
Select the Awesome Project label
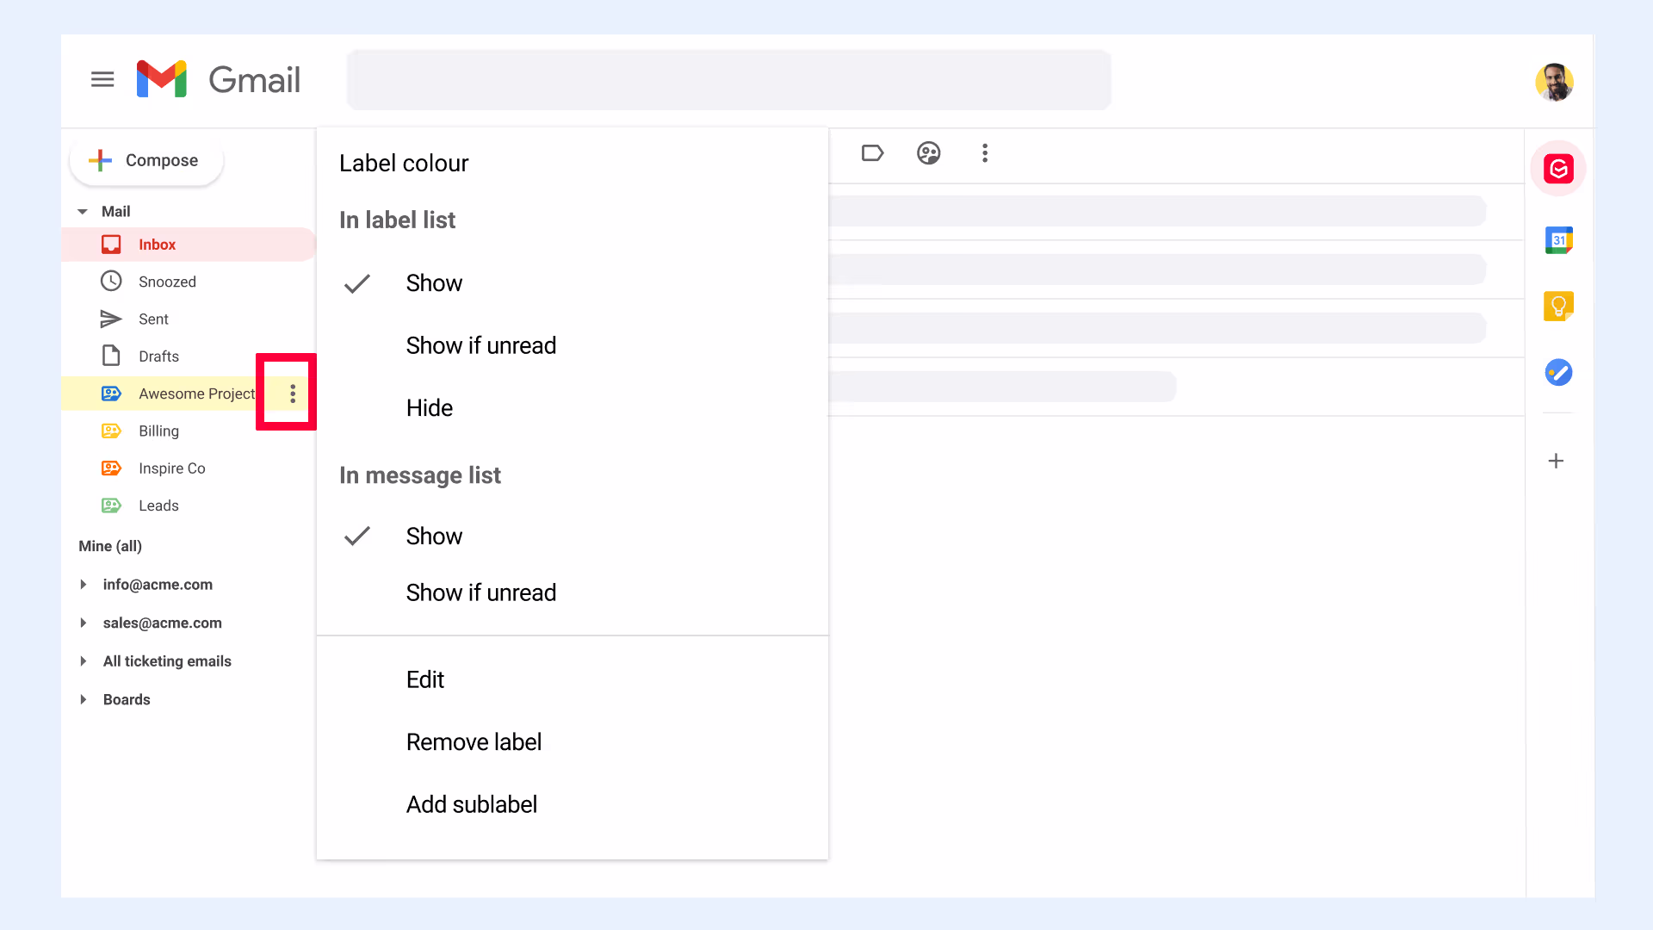coord(196,394)
